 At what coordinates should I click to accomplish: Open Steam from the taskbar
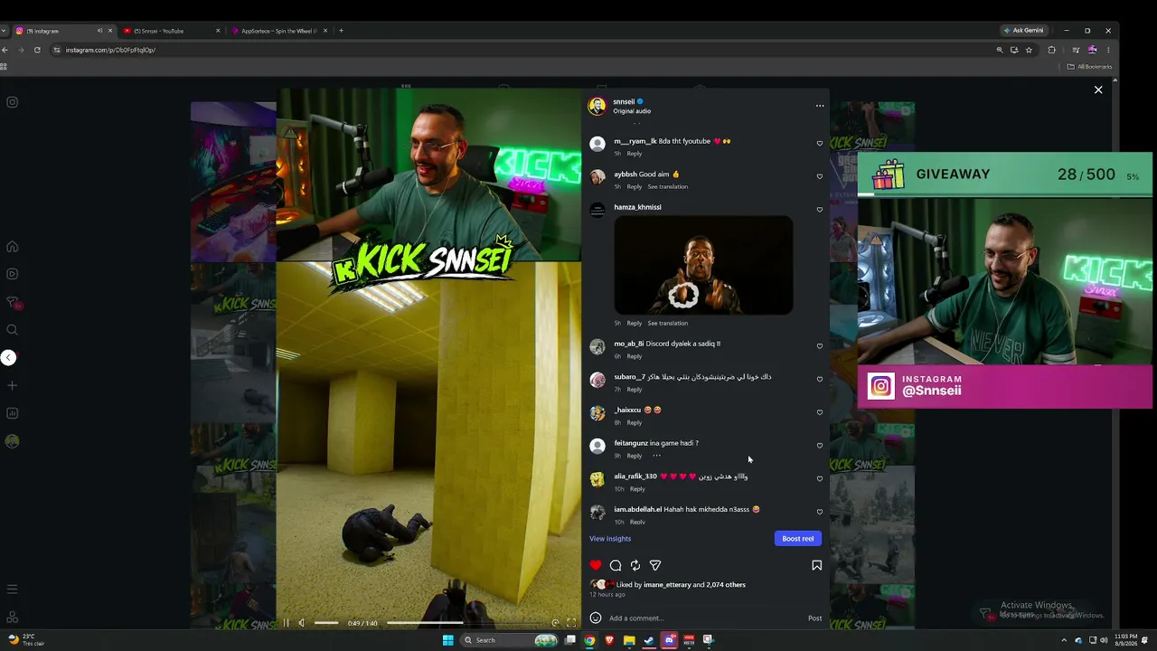[649, 640]
